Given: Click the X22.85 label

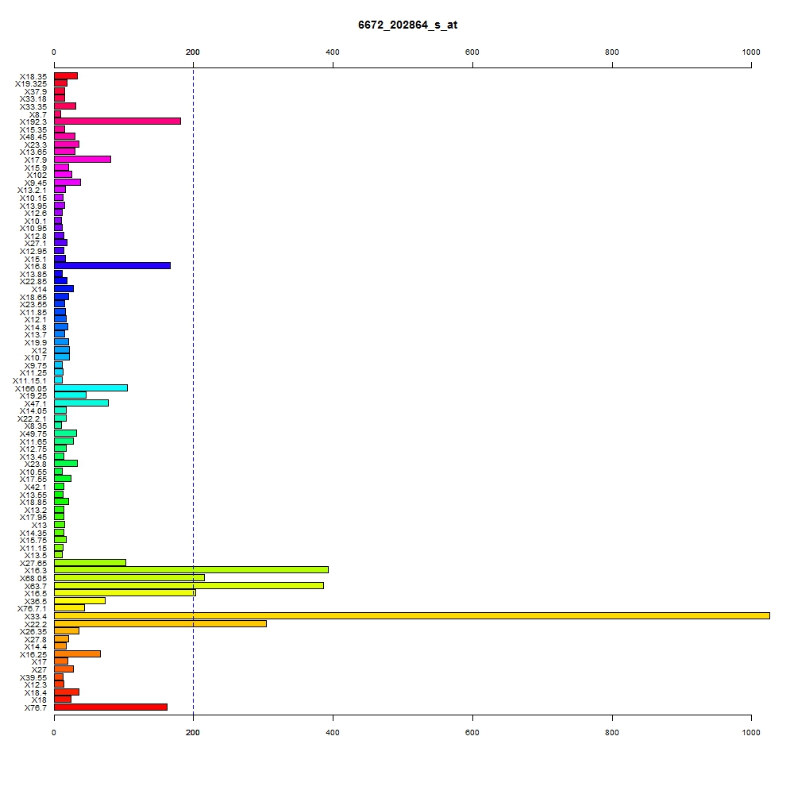Looking at the screenshot, I should [33, 282].
